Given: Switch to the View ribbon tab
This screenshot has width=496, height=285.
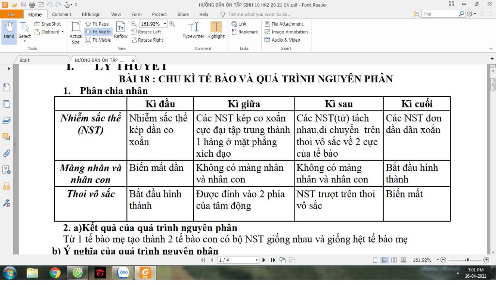Looking at the screenshot, I should coord(116,14).
